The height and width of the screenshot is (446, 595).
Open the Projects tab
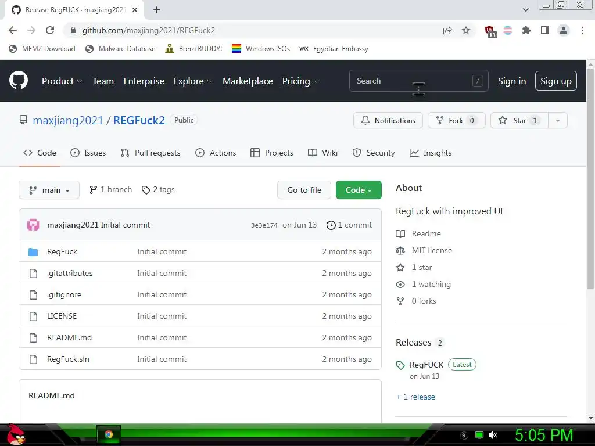(272, 153)
